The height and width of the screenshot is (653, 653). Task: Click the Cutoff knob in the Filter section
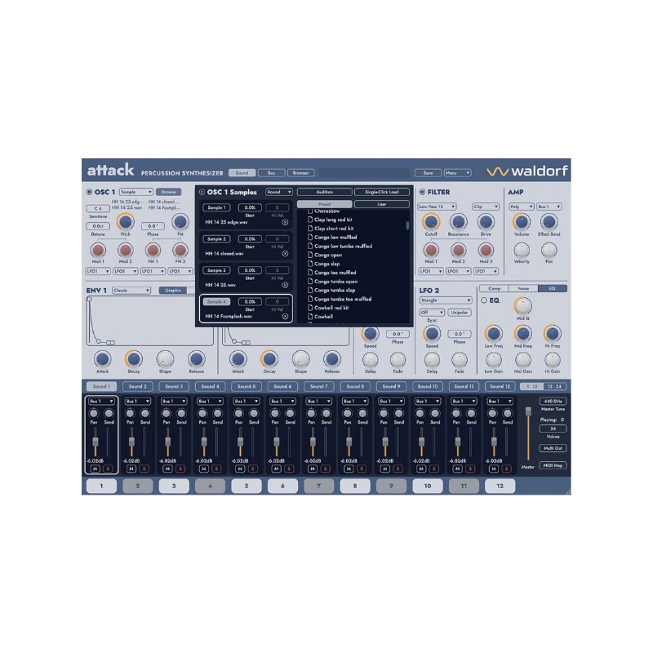coord(430,222)
